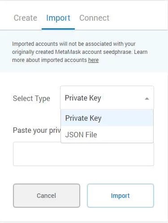The height and width of the screenshot is (223, 168).
Task: Collapse dropdown using the caret arrow icon
Action: point(147,99)
